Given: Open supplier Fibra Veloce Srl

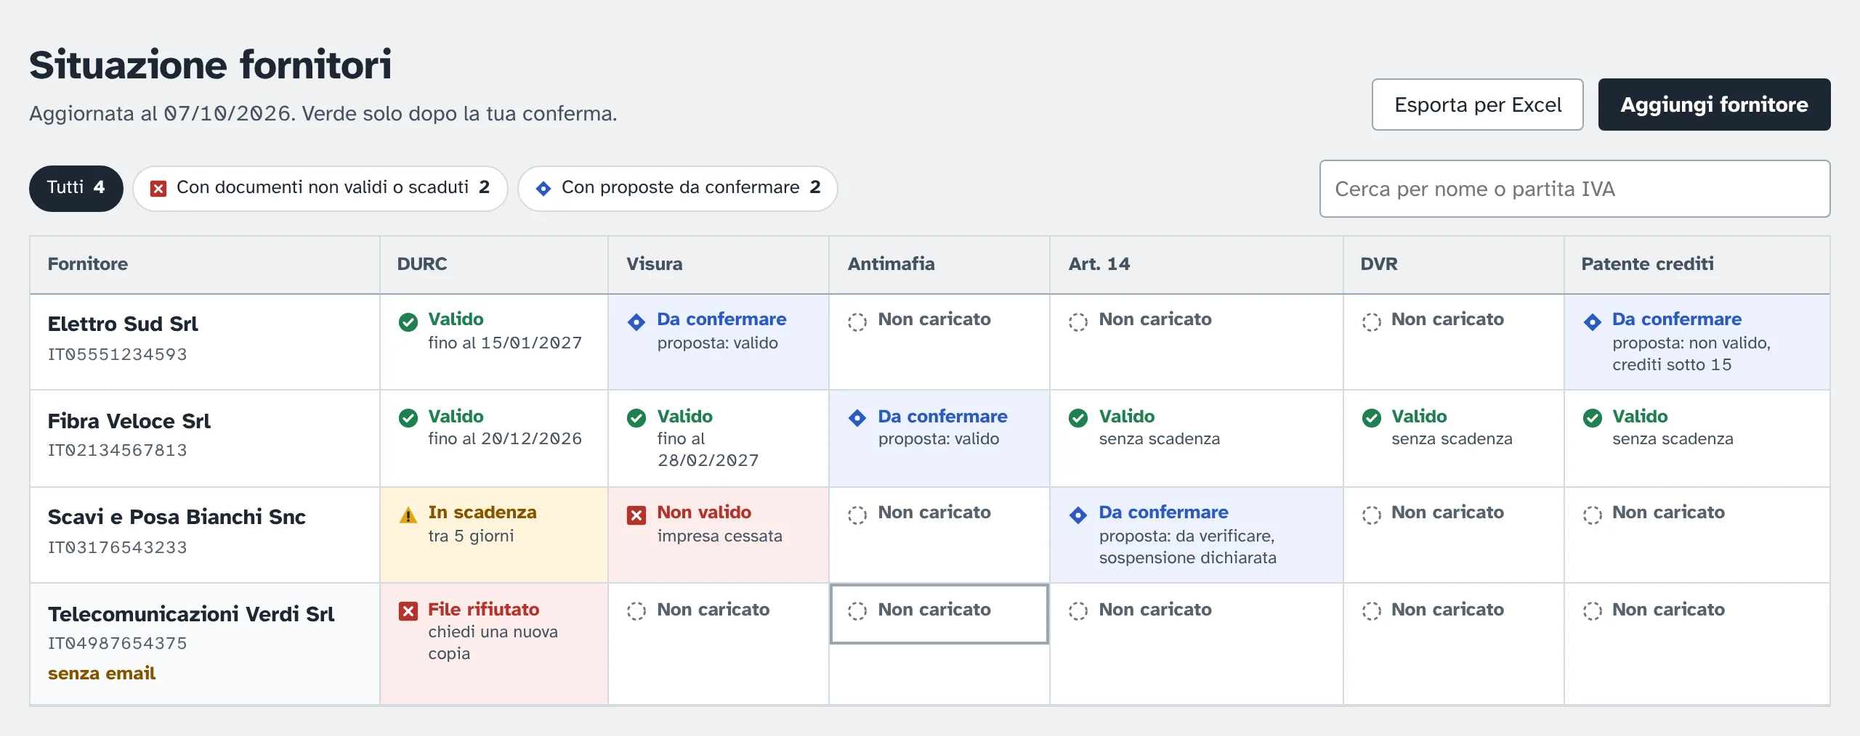Looking at the screenshot, I should click(x=129, y=421).
